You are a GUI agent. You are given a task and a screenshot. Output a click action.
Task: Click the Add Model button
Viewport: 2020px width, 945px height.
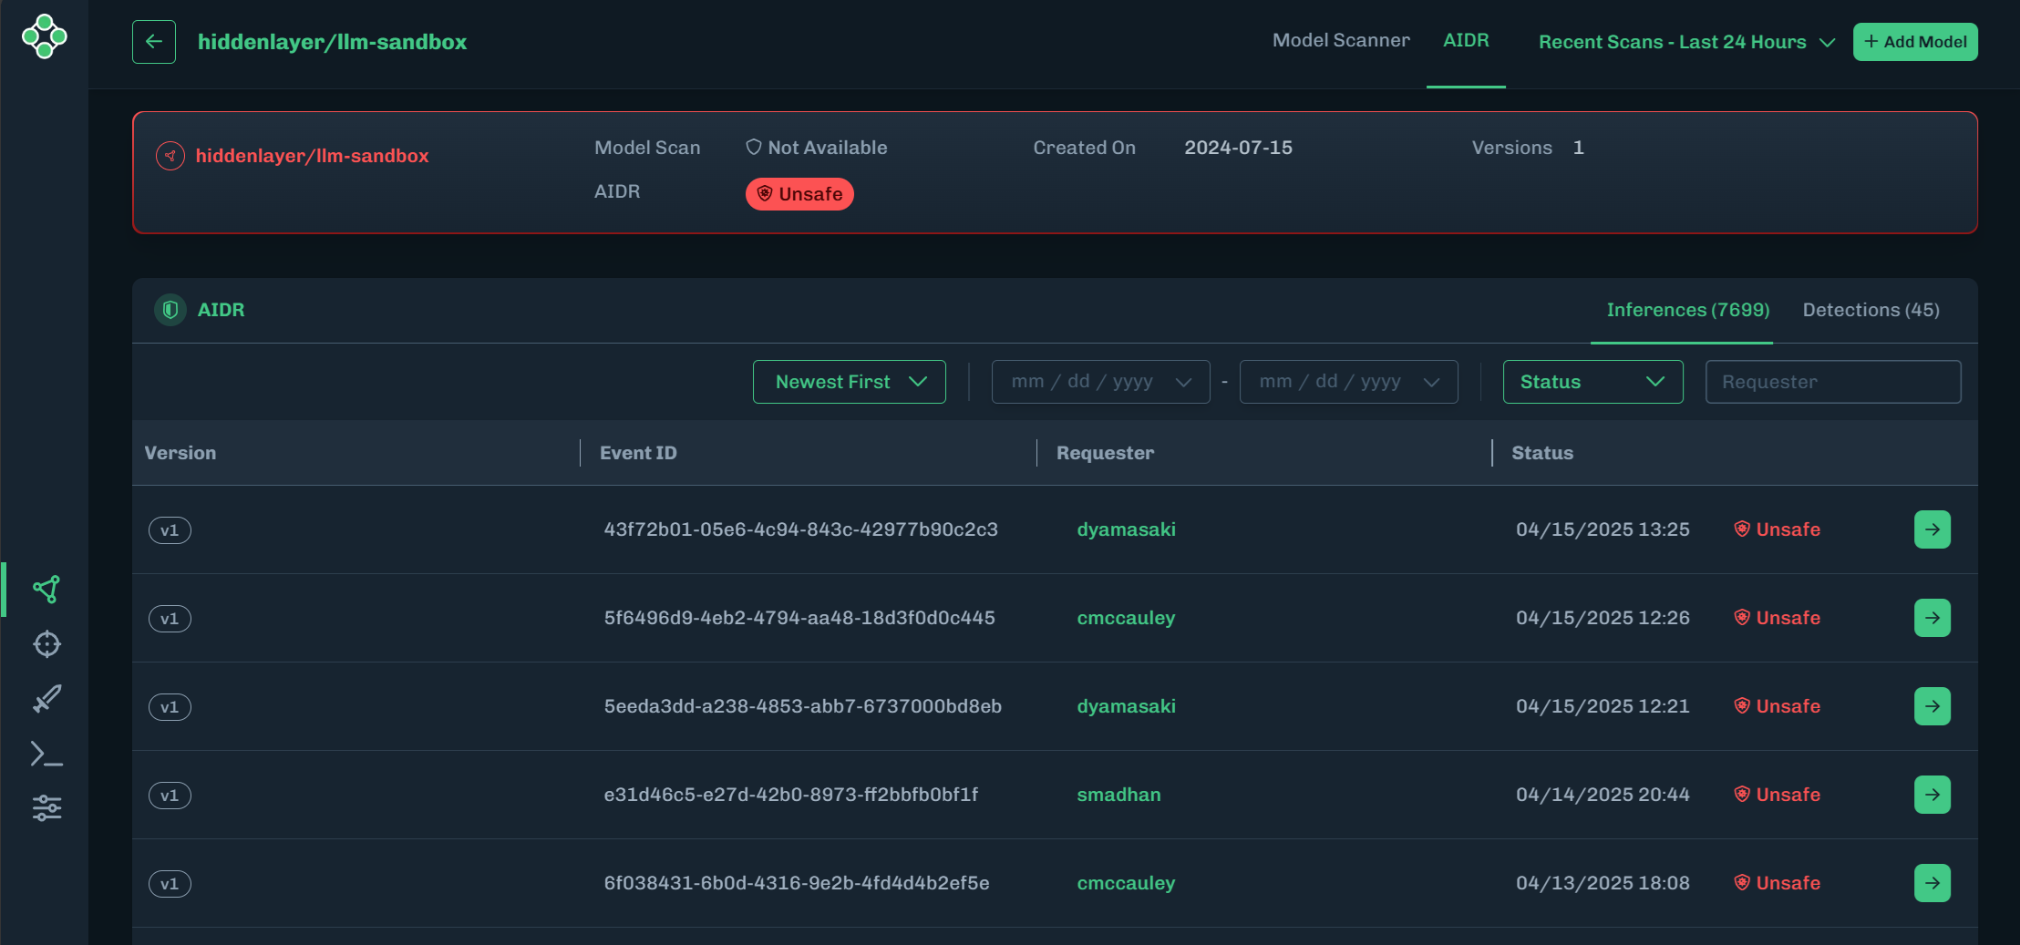(1914, 42)
